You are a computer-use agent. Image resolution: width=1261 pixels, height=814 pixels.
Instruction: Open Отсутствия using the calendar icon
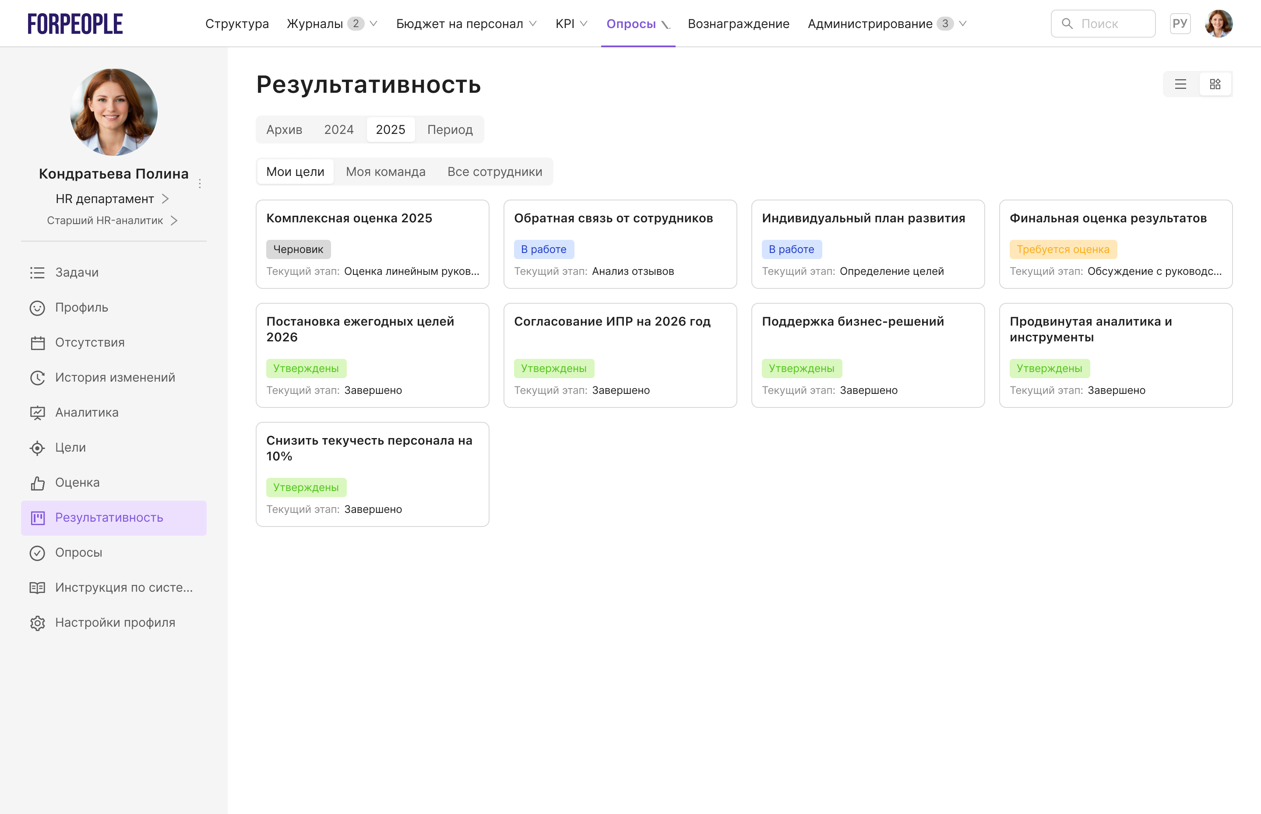(x=37, y=343)
